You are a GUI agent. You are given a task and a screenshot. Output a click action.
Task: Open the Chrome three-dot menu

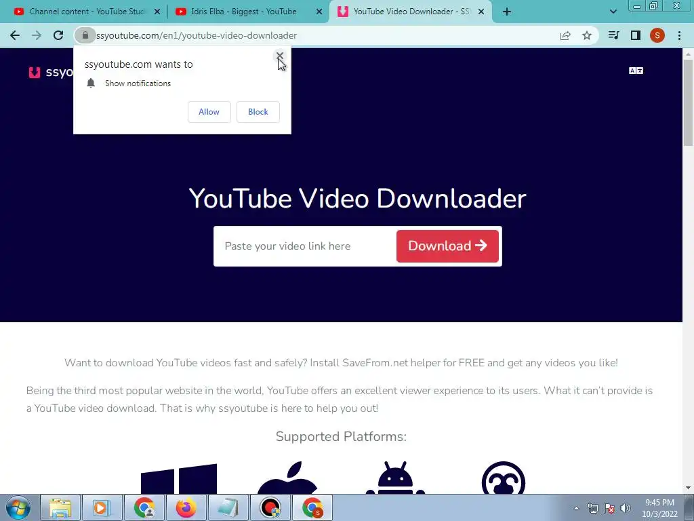(679, 35)
